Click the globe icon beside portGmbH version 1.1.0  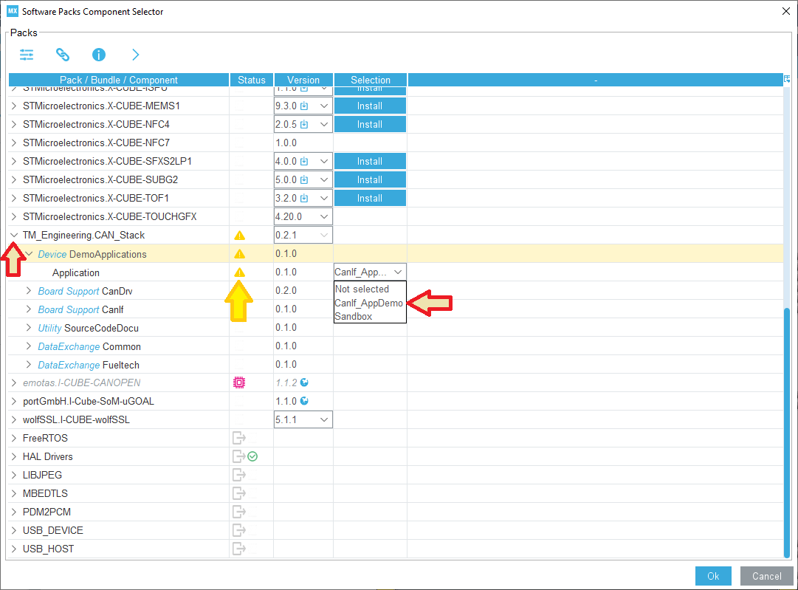coord(304,401)
